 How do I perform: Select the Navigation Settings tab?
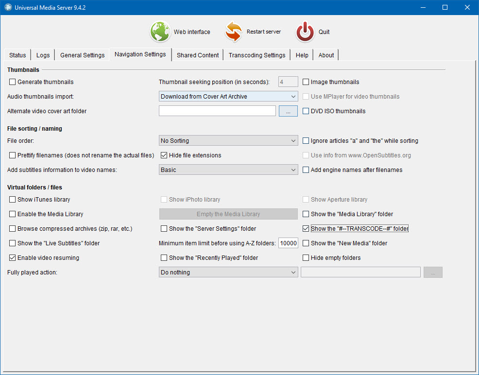(140, 54)
